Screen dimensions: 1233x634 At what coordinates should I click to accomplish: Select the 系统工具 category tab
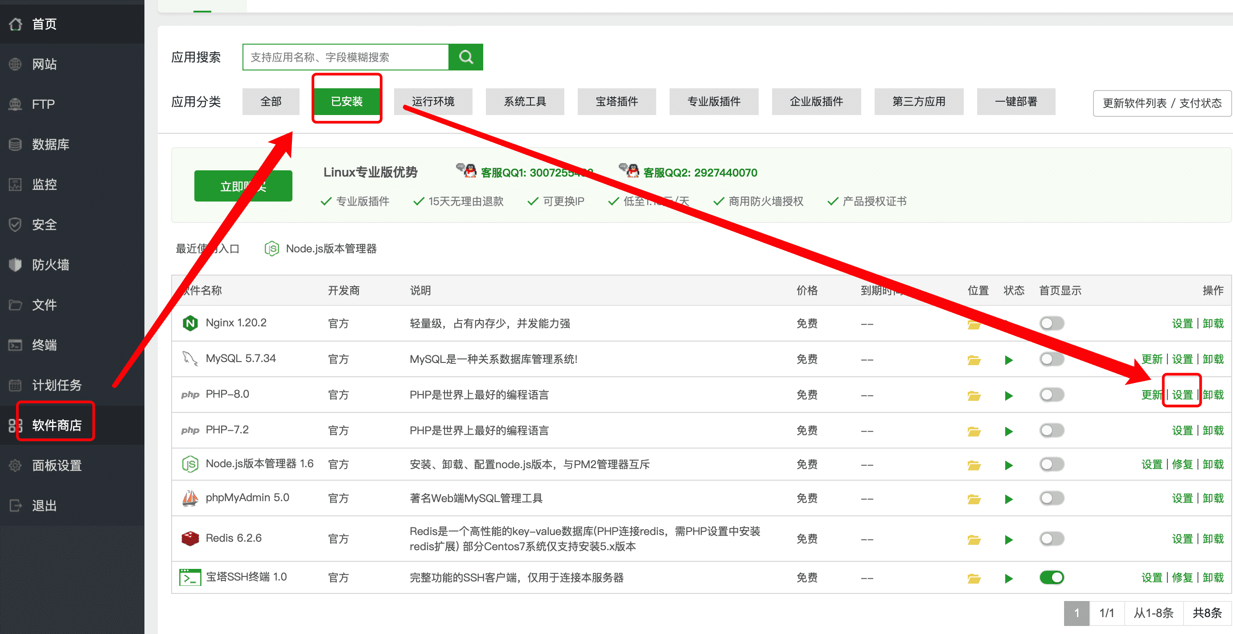(x=525, y=102)
